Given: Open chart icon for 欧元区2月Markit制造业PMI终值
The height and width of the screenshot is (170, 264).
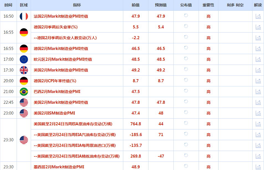Looking at the screenshot, I should pyautogui.click(x=258, y=59).
